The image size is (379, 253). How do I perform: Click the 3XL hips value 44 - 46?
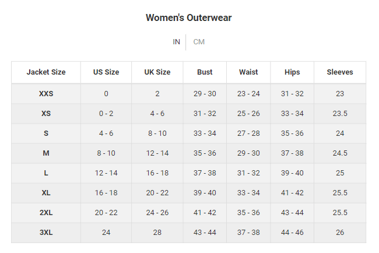tap(292, 233)
